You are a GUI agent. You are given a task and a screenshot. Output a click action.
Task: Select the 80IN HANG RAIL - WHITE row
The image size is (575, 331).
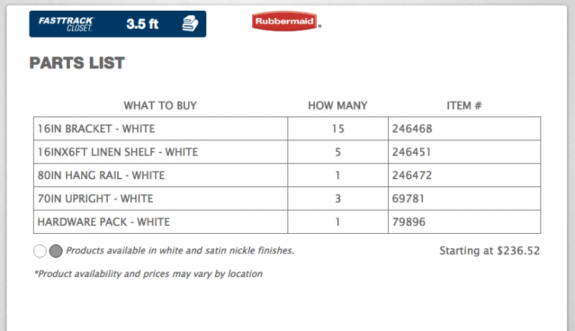(x=287, y=175)
